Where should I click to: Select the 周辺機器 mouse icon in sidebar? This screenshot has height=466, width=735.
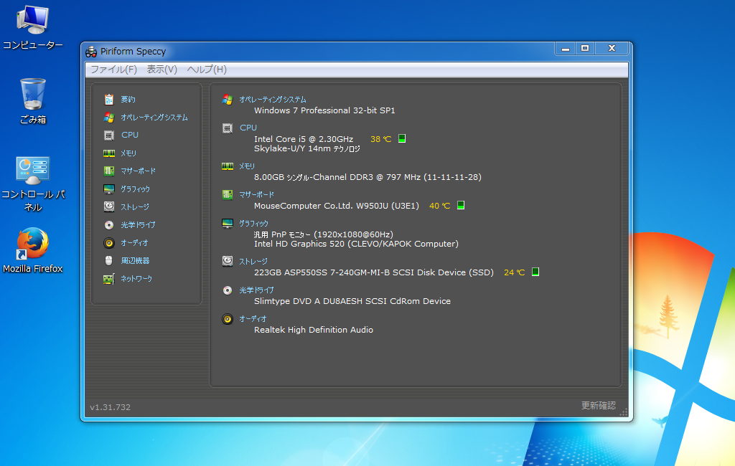[x=109, y=260]
